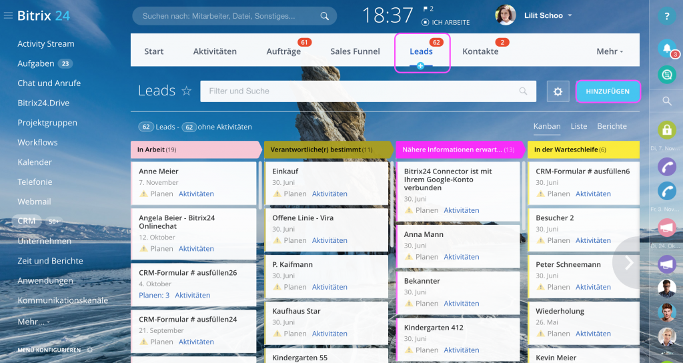Select the Leads tab
The image size is (683, 363).
pos(421,51)
